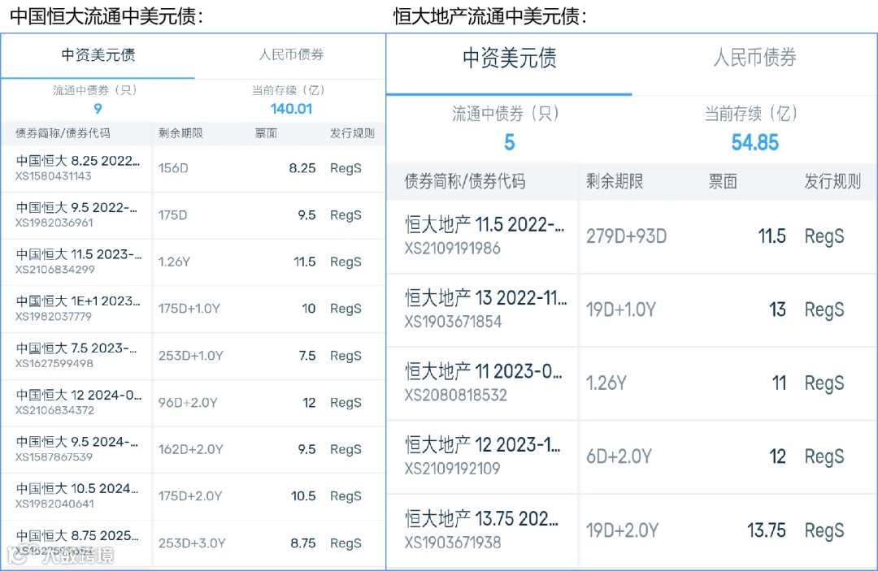Open bond 中国恒大 10.5 2024 row
Image resolution: width=878 pixels, height=571 pixels.
(193, 496)
